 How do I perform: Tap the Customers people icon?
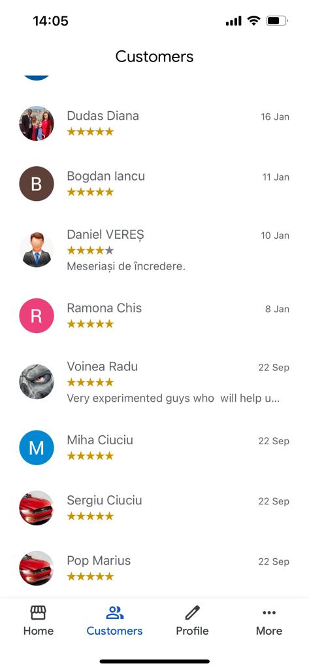click(114, 613)
